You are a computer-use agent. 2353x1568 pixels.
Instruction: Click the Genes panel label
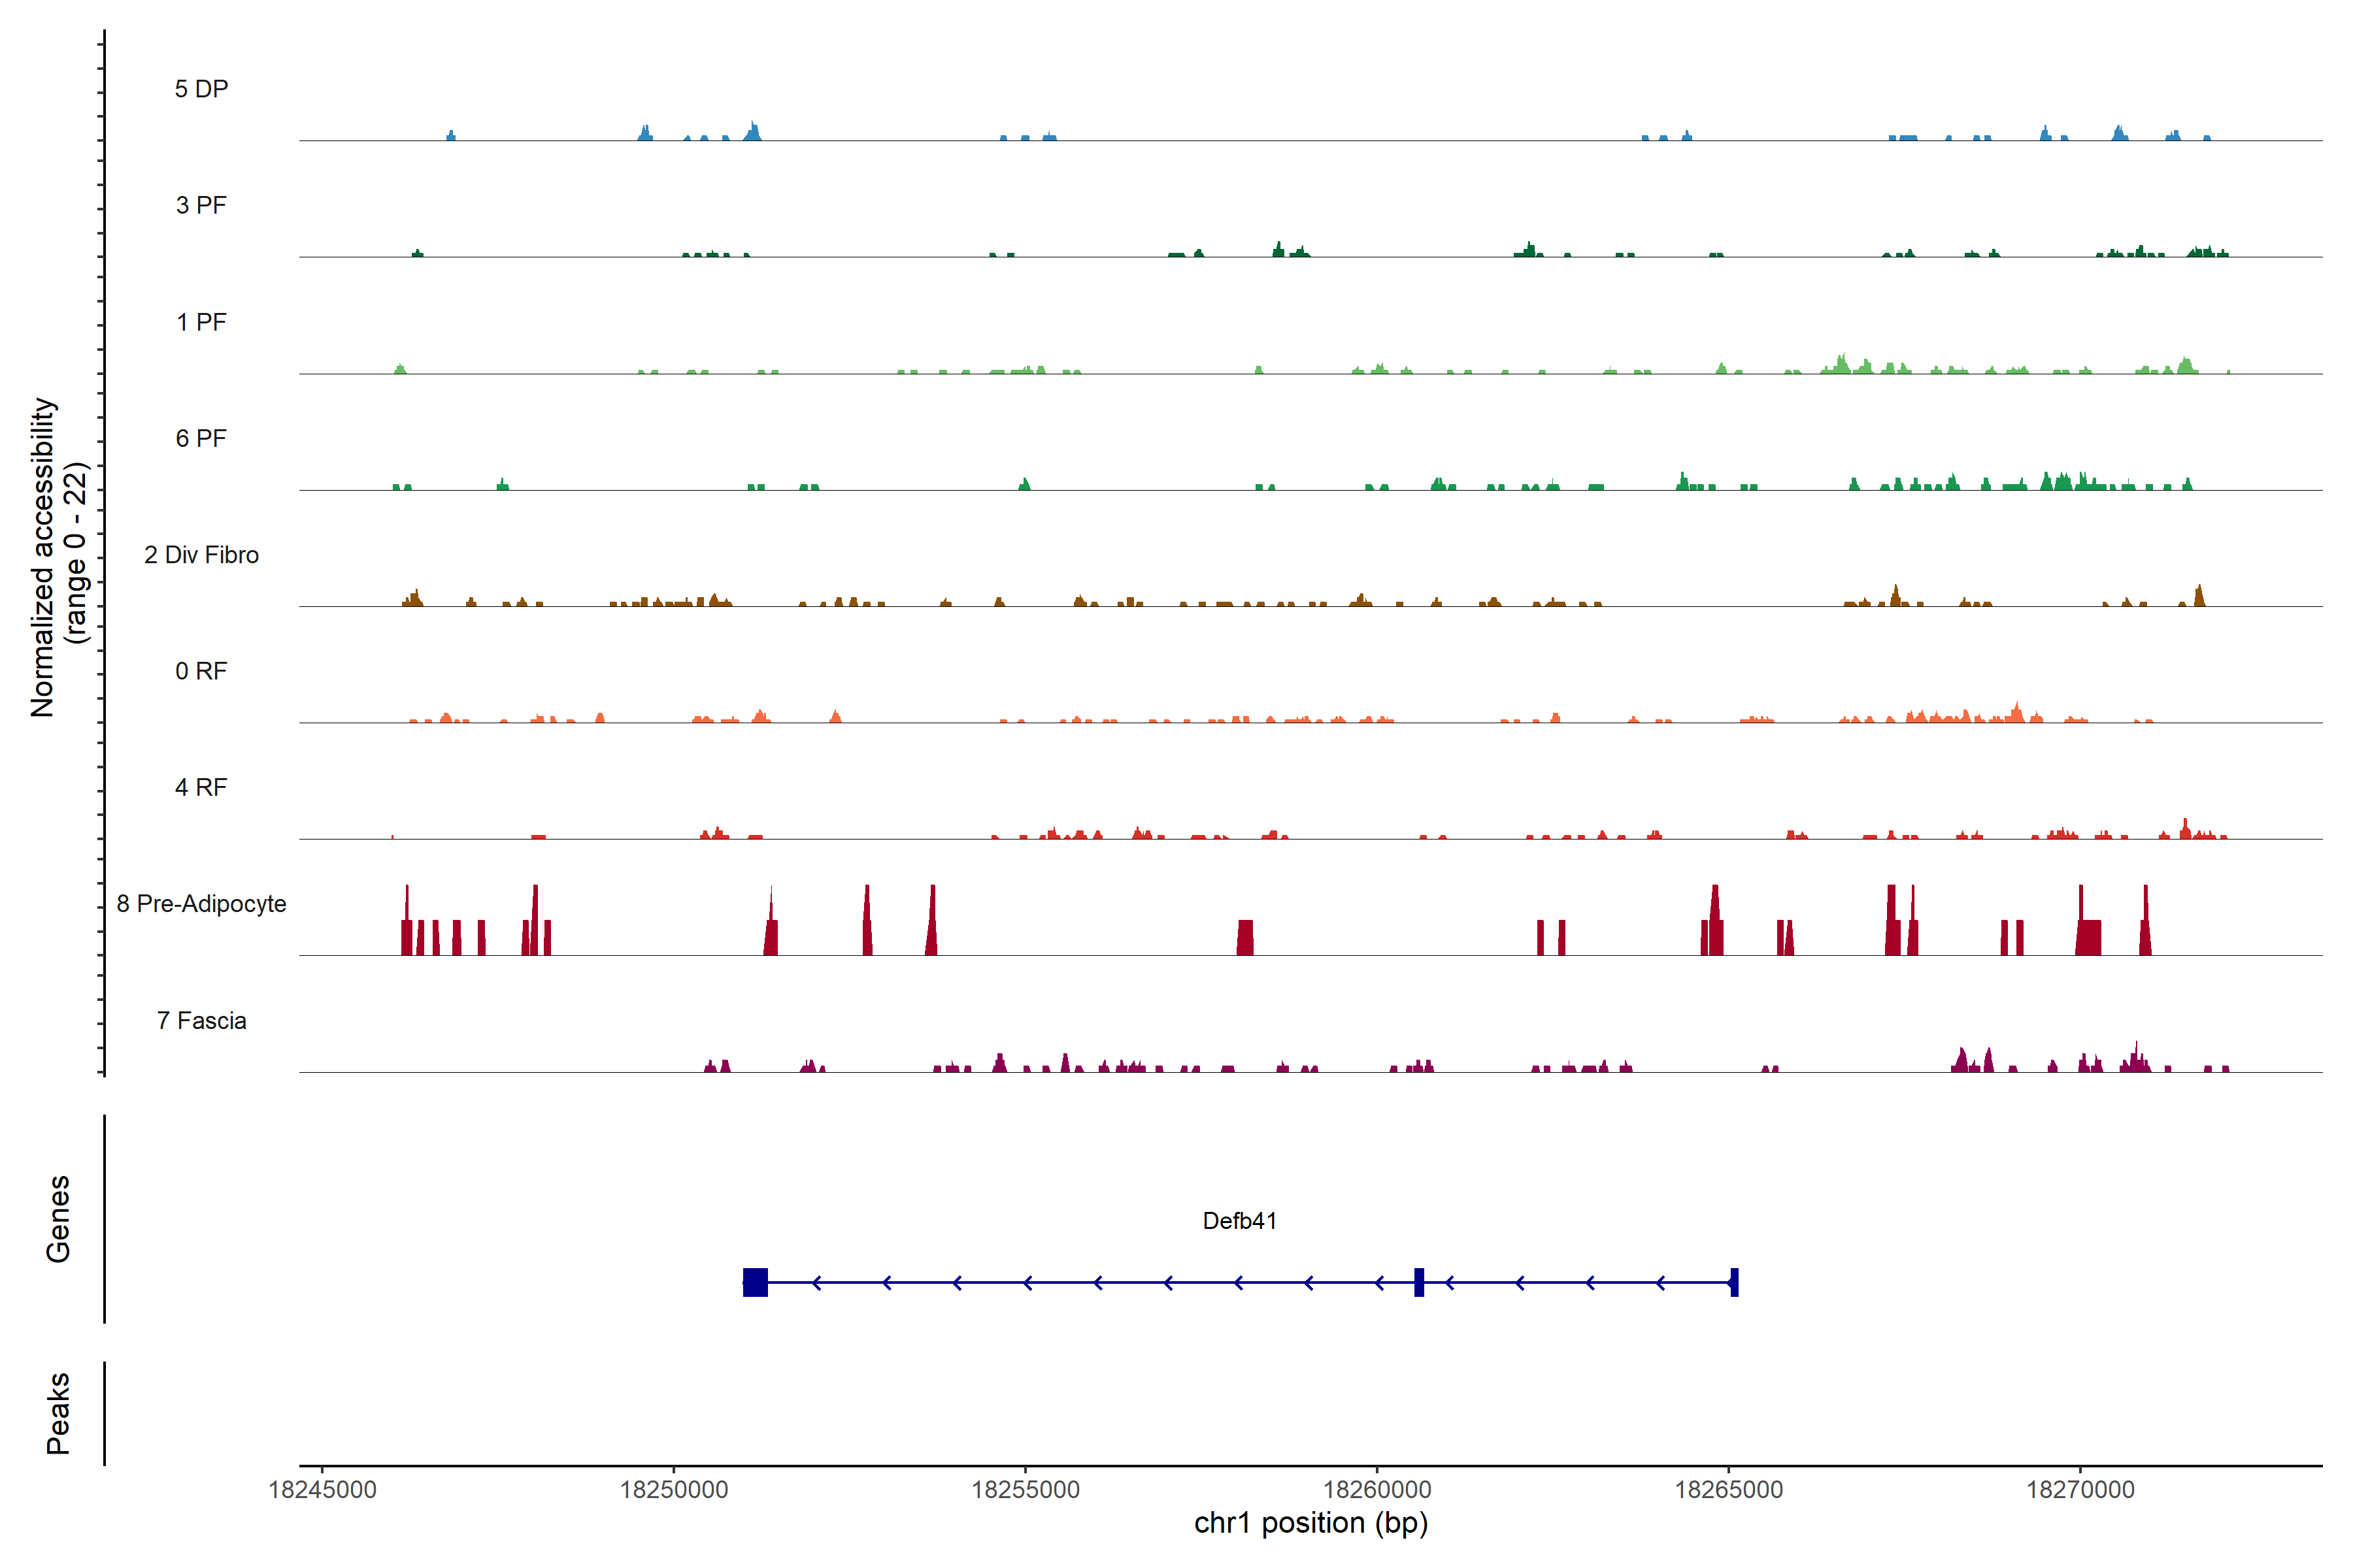pyautogui.click(x=58, y=1219)
